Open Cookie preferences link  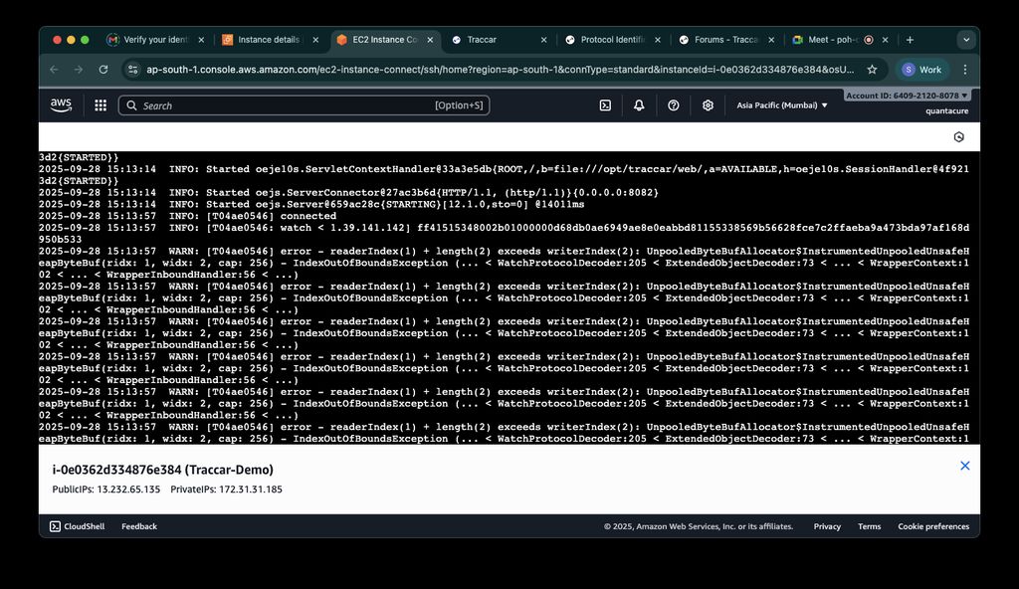tap(933, 526)
